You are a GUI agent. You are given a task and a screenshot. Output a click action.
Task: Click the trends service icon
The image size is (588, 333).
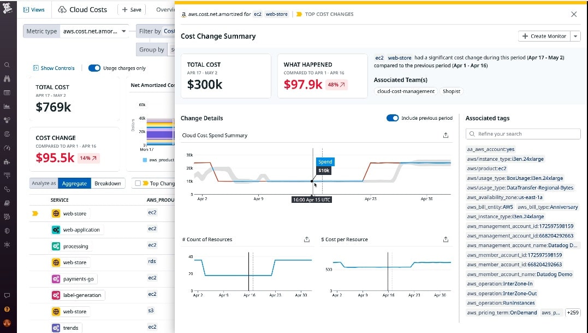click(56, 328)
